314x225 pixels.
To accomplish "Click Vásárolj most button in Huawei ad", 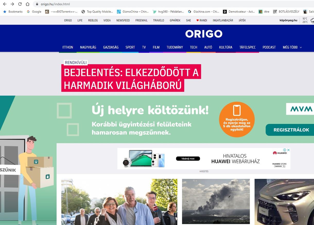I will click(x=188, y=159).
